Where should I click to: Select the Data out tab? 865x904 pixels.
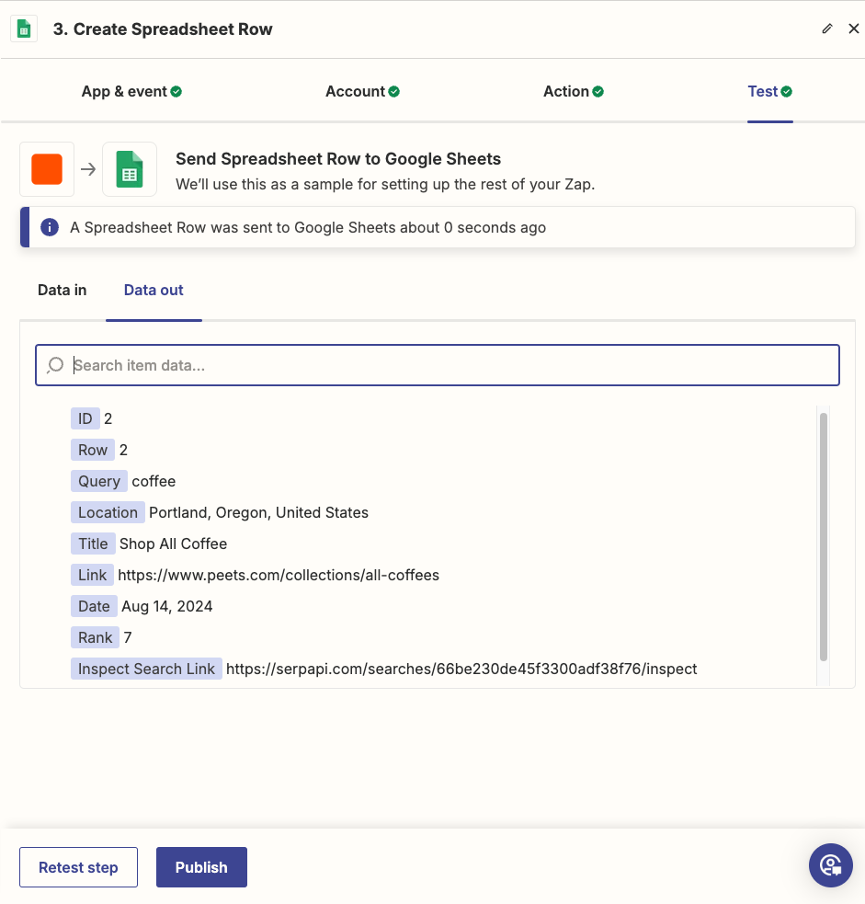pos(154,290)
